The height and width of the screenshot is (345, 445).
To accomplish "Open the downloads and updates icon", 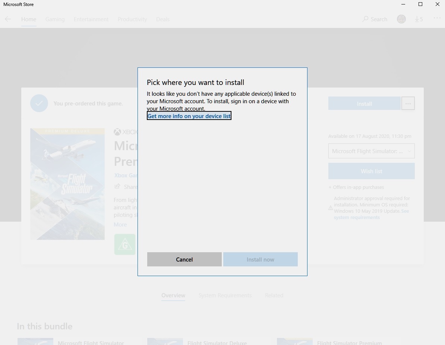I will (x=419, y=19).
